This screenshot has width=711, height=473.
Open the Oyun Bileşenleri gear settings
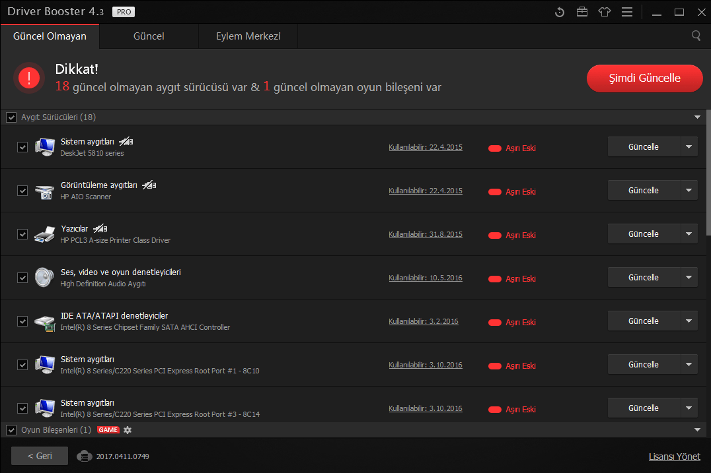point(128,430)
